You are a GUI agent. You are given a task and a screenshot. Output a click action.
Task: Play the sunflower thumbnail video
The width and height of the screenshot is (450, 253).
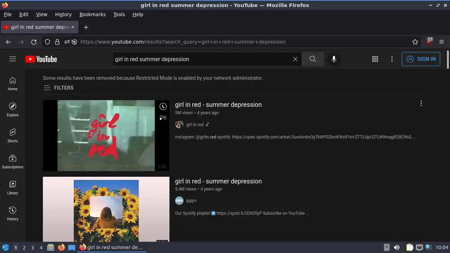tap(106, 209)
